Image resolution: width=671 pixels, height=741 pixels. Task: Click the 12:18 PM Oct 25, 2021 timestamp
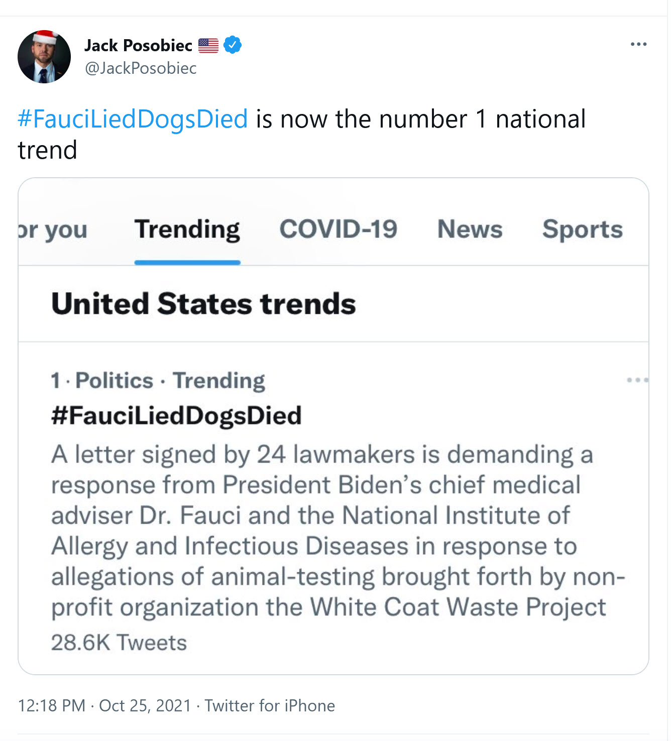[x=104, y=705]
